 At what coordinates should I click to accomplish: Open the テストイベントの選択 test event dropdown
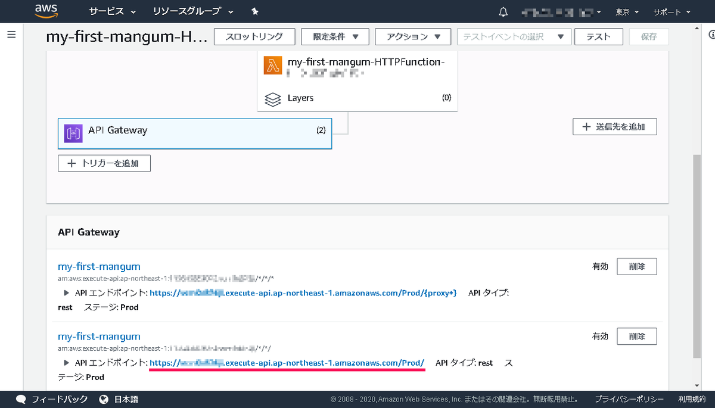pyautogui.click(x=514, y=36)
